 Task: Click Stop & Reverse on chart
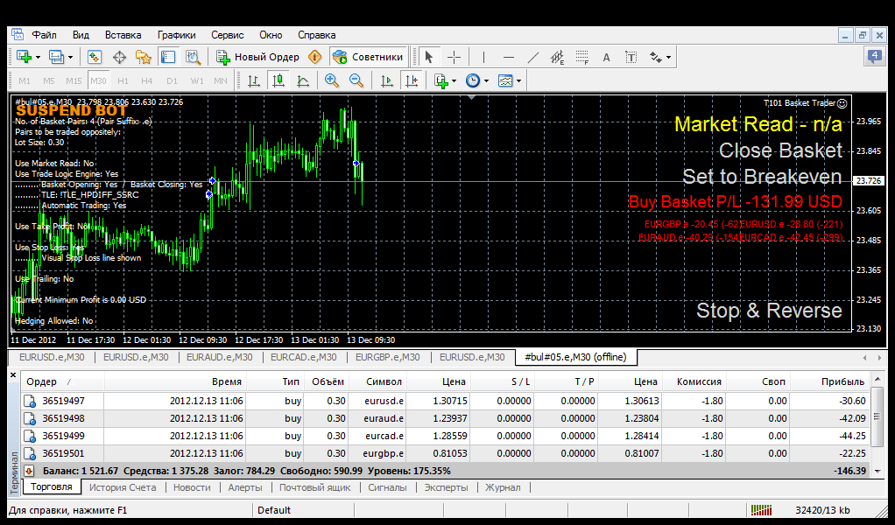click(770, 311)
